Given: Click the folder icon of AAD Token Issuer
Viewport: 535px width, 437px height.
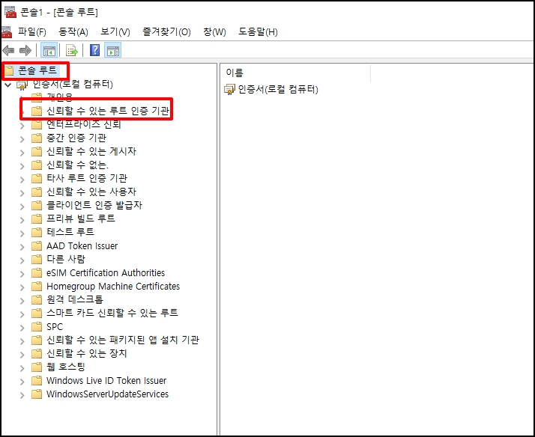Looking at the screenshot, I should [x=37, y=246].
